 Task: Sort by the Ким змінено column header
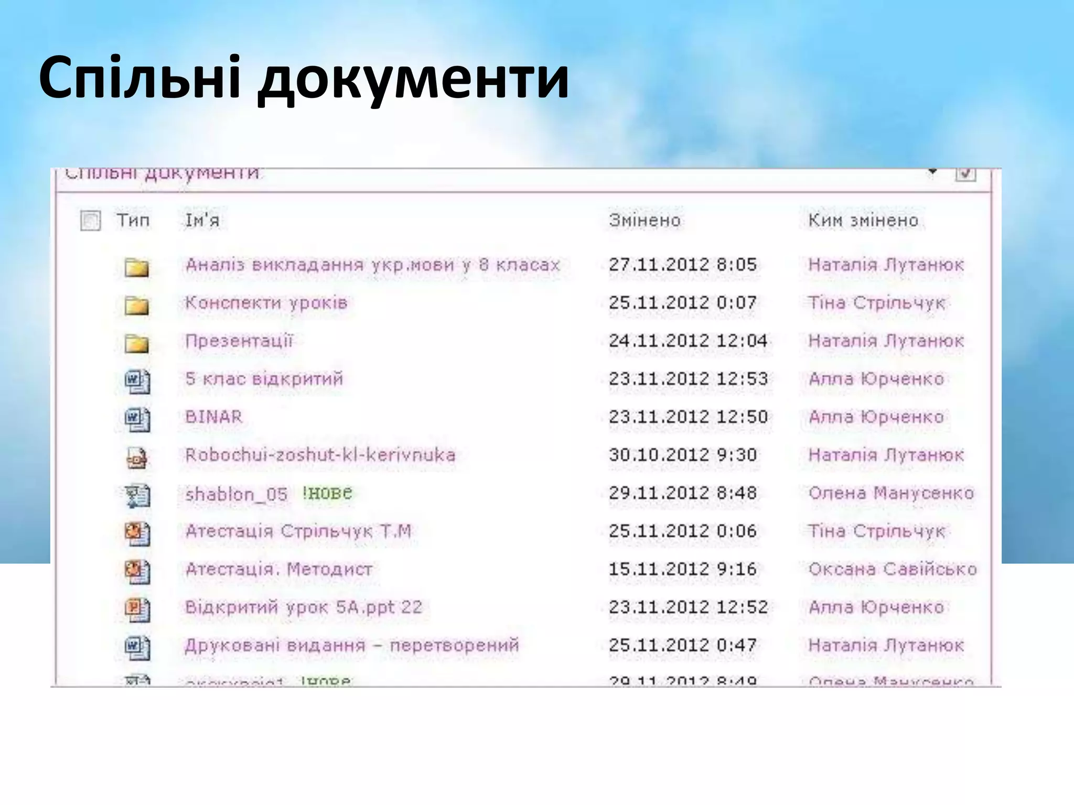[x=863, y=220]
